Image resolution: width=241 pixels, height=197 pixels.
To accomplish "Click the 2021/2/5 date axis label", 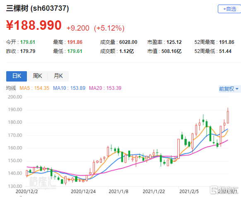I will click(x=189, y=192).
